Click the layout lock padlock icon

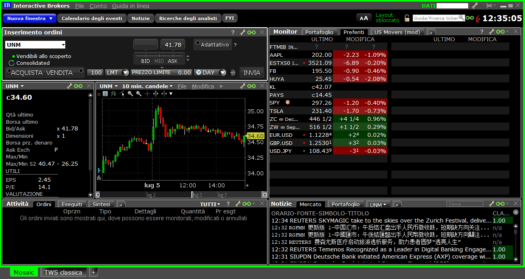407,18
